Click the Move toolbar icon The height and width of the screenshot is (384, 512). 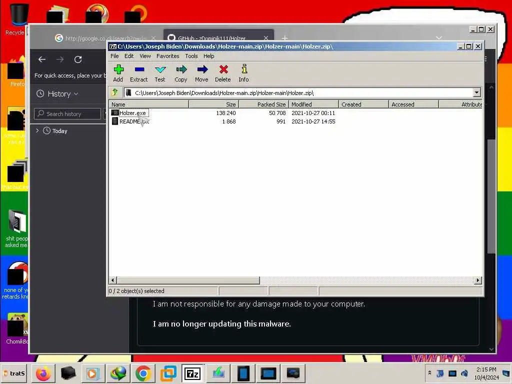[x=202, y=73]
